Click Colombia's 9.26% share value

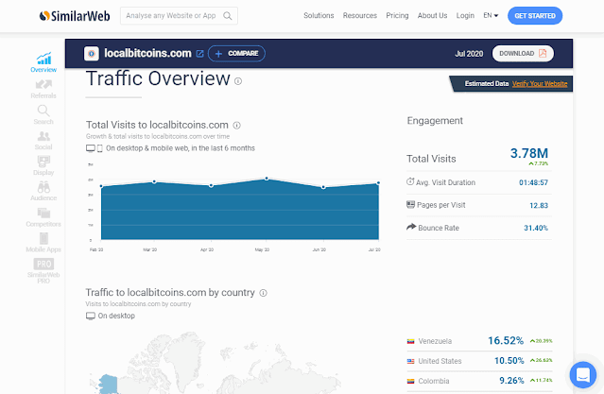tap(511, 381)
